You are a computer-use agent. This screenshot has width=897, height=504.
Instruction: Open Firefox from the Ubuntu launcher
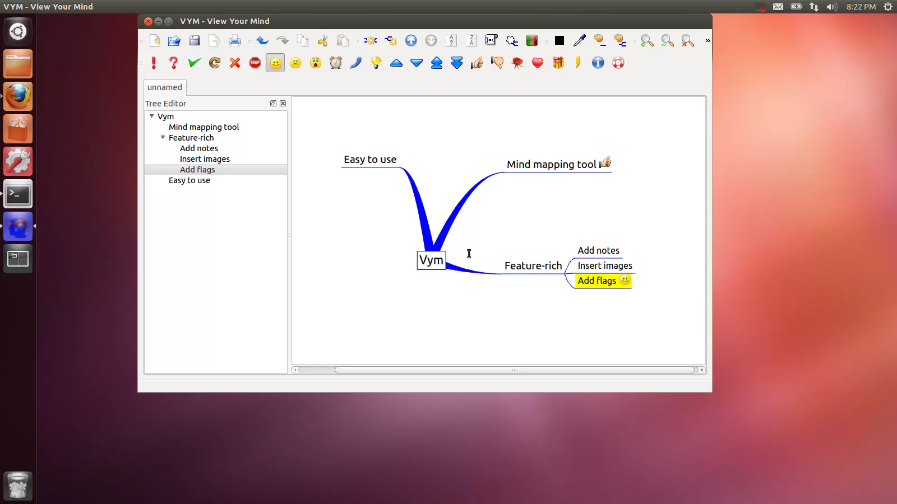point(18,97)
